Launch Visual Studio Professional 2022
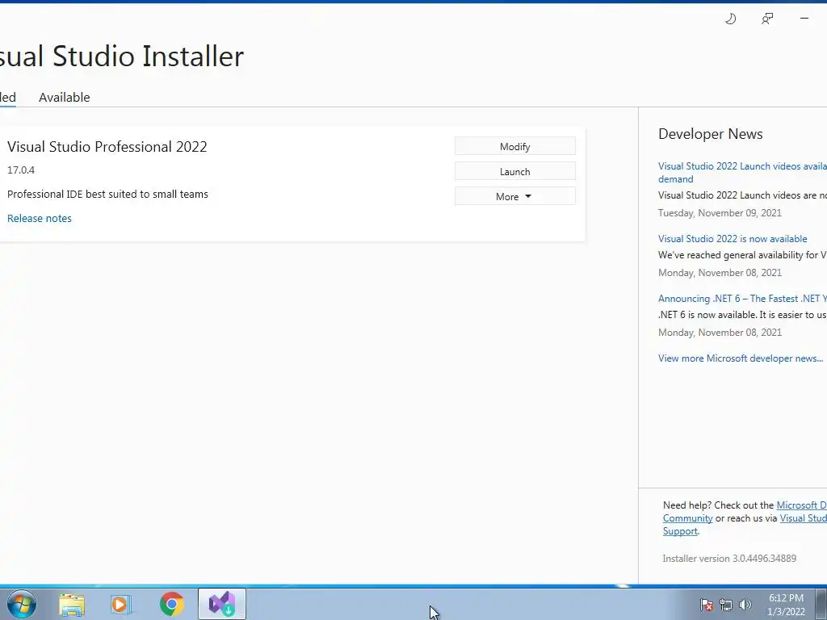 pos(514,171)
